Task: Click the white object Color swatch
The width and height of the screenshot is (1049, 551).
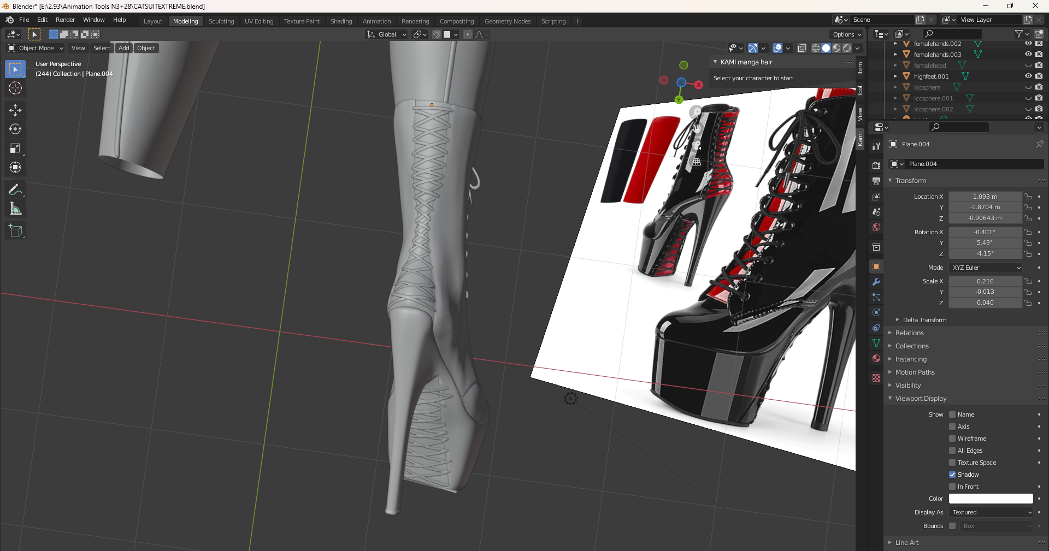Action: 991,499
